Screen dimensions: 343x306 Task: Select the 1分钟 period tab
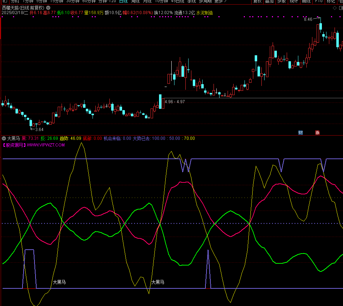click(x=28, y=1)
